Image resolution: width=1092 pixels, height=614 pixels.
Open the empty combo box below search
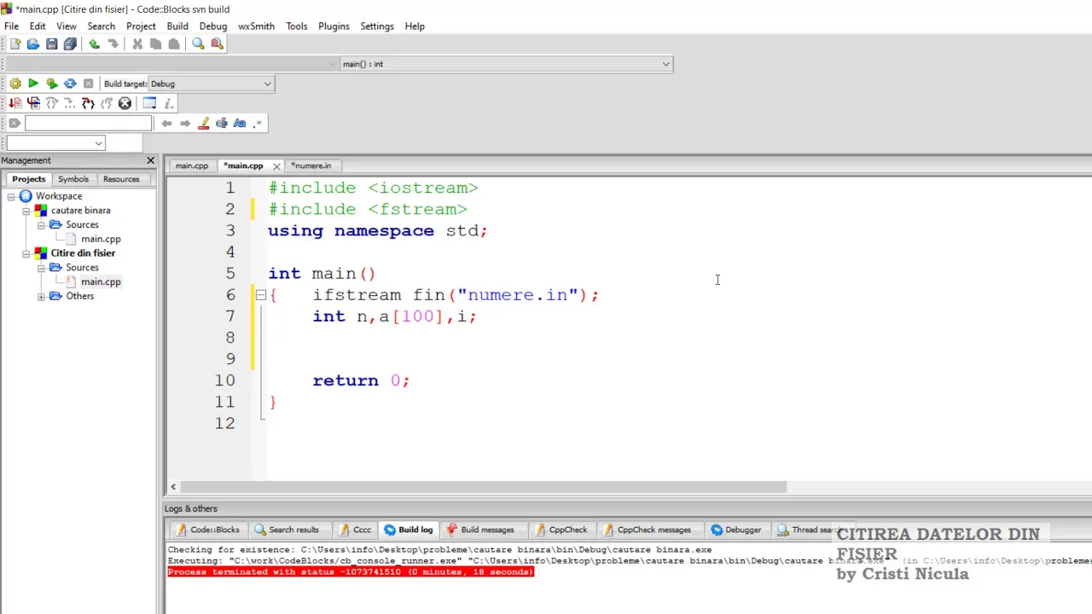pyautogui.click(x=55, y=143)
